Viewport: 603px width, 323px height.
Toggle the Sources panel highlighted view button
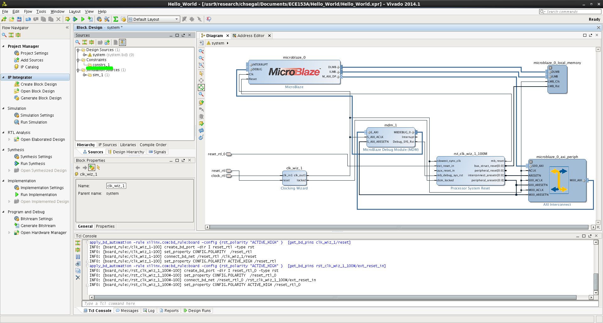coord(122,42)
